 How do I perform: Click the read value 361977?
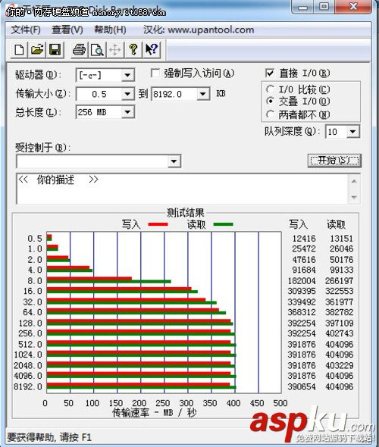tap(339, 302)
